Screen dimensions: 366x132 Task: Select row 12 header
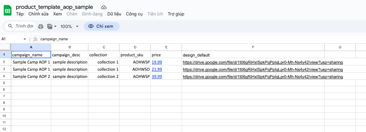click(x=6, y=129)
